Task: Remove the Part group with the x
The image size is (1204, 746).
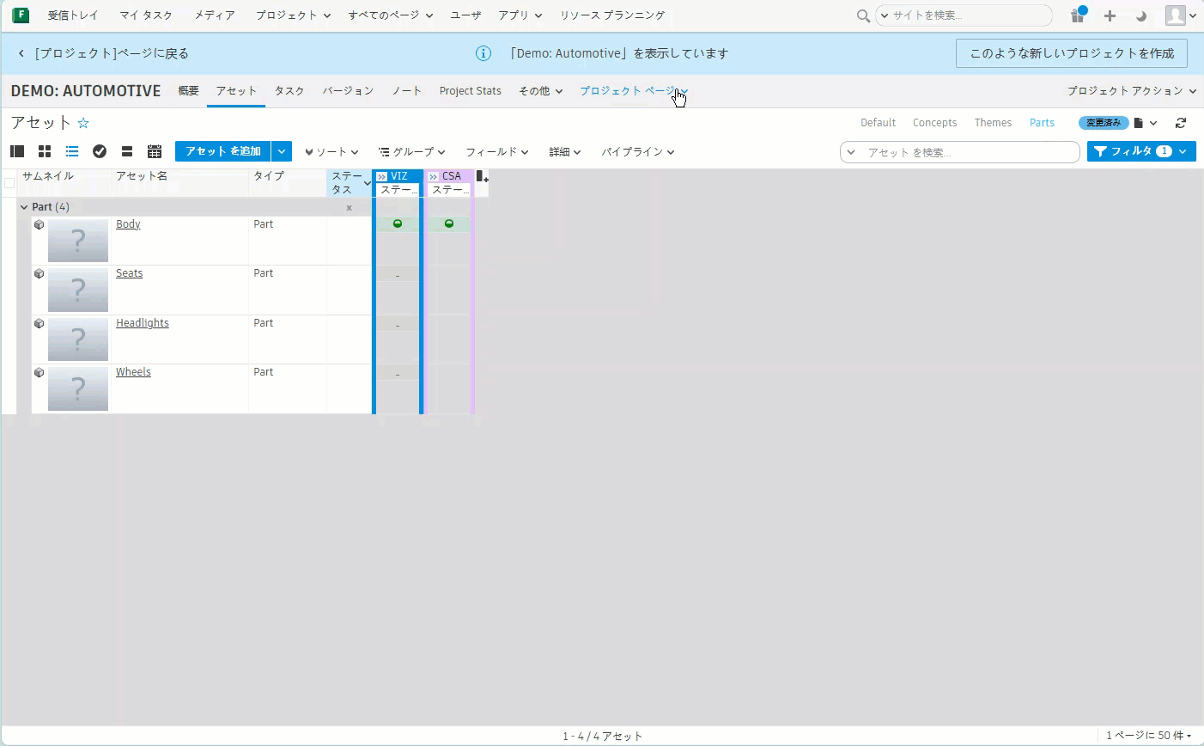Action: pos(349,207)
